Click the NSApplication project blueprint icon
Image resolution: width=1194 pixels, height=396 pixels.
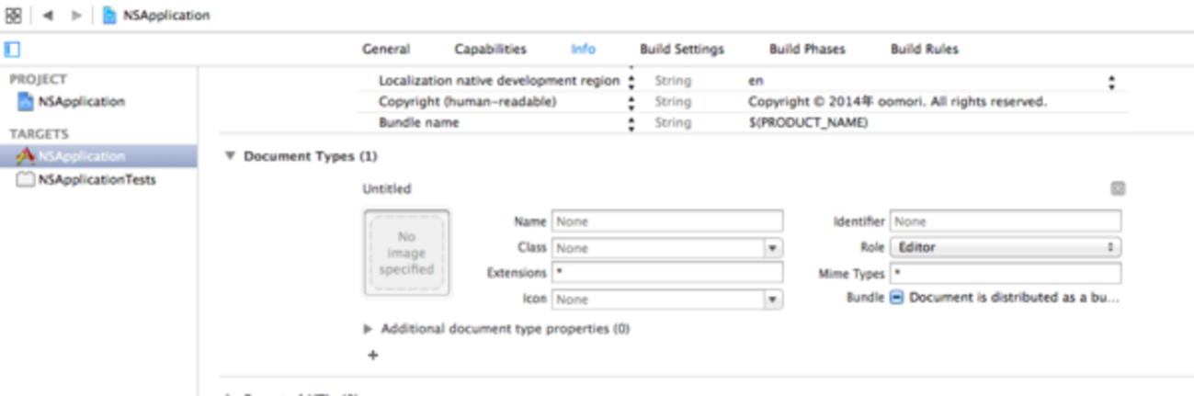coord(26,102)
